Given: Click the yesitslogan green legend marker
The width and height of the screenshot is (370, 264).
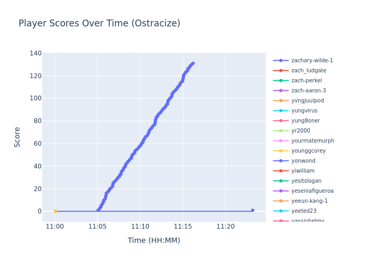Looking at the screenshot, I should click(x=281, y=181).
